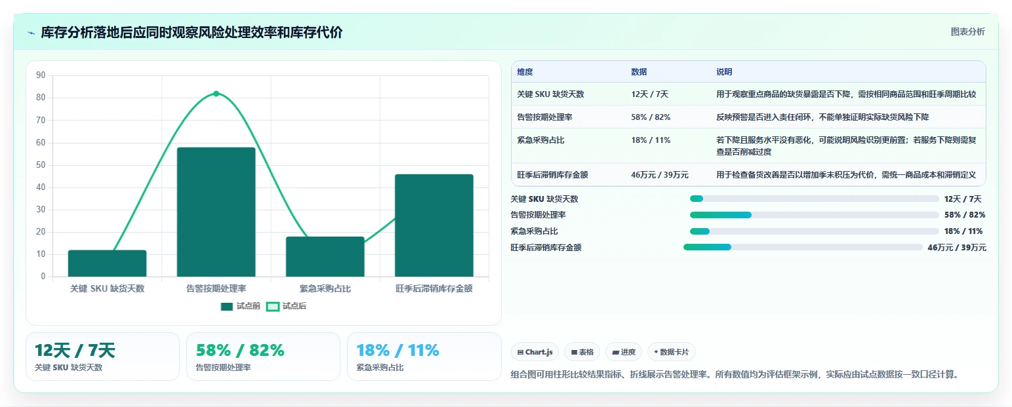Click y-axis tick label 50
The height and width of the screenshot is (407, 1012).
(41, 165)
